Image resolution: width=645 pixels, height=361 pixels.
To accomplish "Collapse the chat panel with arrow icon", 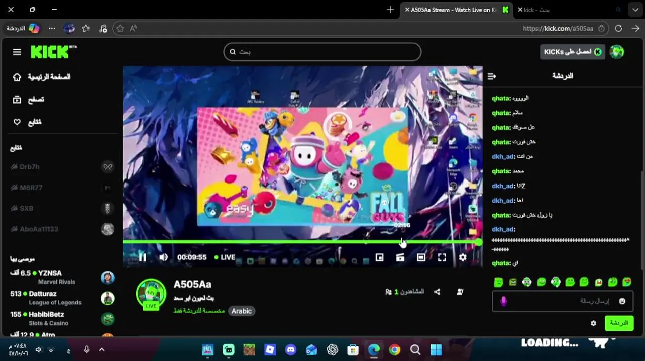I will pyautogui.click(x=492, y=76).
